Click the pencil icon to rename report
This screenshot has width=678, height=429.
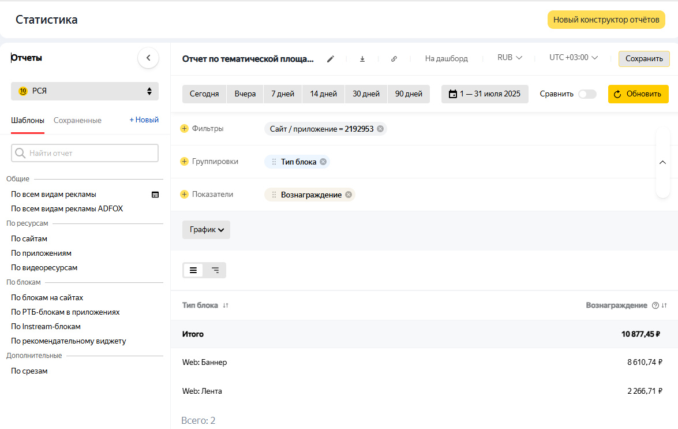[x=331, y=59]
